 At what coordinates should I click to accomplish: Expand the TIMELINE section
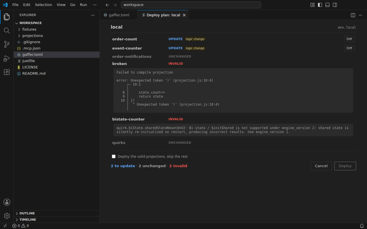point(56,220)
